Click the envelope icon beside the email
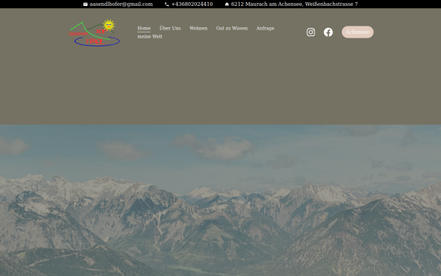 click(x=85, y=4)
